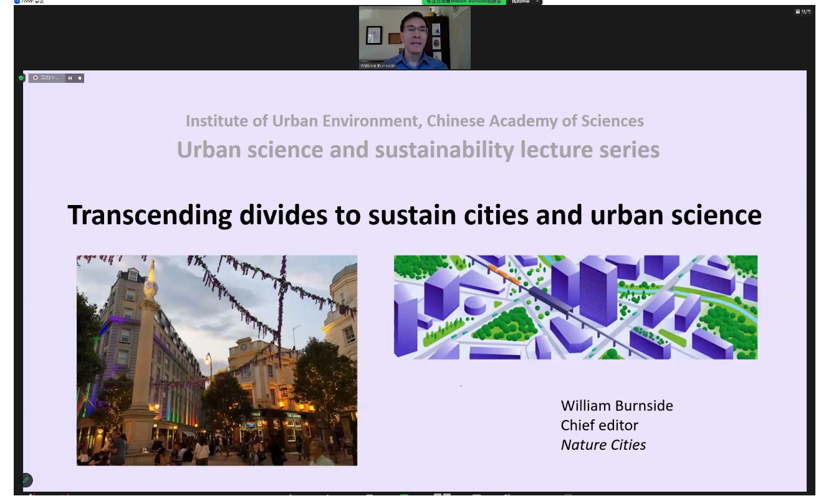Open the View button at top right
This screenshot has width=816, height=496.
click(802, 11)
